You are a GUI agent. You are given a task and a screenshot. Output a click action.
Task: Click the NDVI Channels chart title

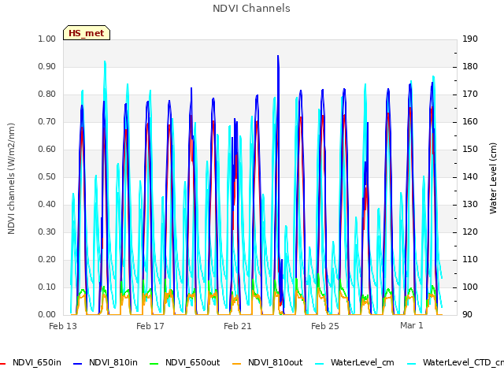click(x=251, y=9)
